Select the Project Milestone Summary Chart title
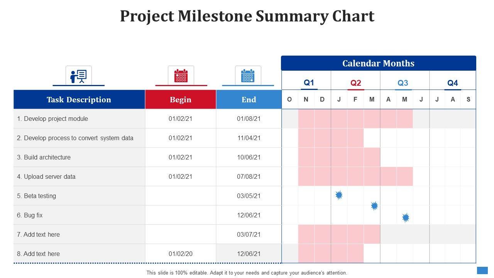 pyautogui.click(x=247, y=16)
